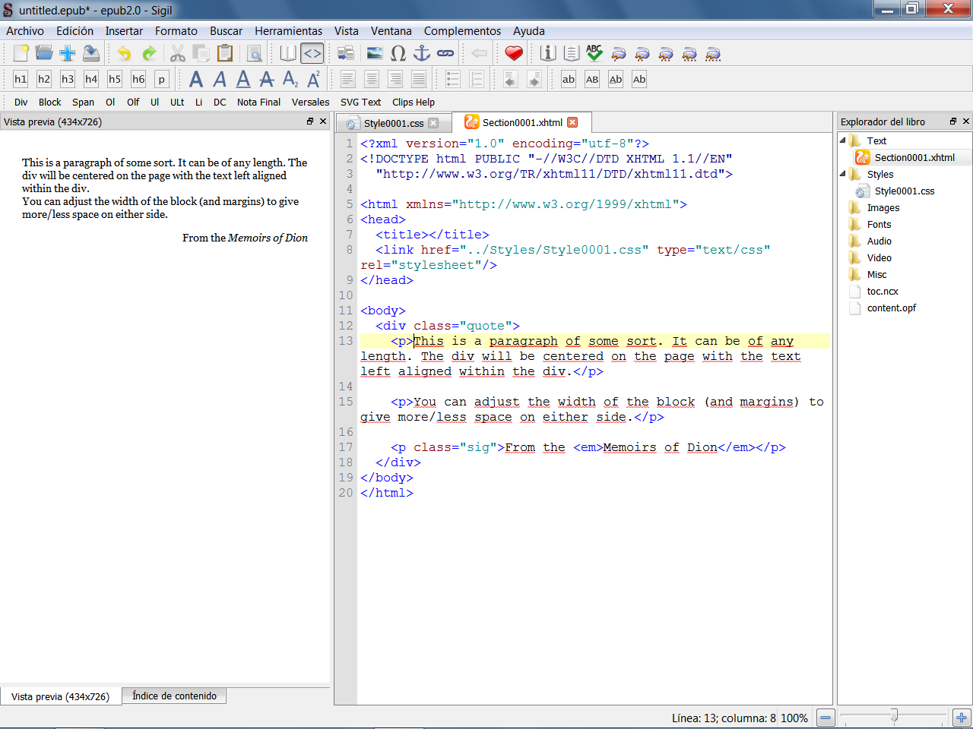Screen dimensions: 973x729
Task: Click the Nota Final clip button
Action: [x=258, y=103]
